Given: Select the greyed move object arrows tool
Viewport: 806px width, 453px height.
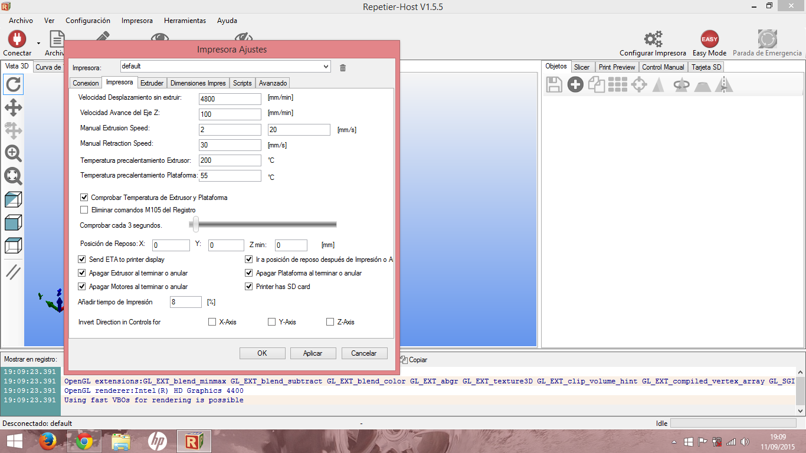Looking at the screenshot, I should click(13, 130).
